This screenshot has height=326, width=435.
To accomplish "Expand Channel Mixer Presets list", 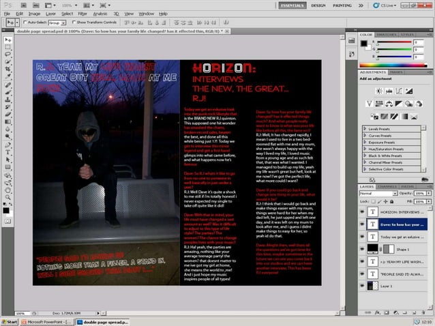I will (x=365, y=162).
